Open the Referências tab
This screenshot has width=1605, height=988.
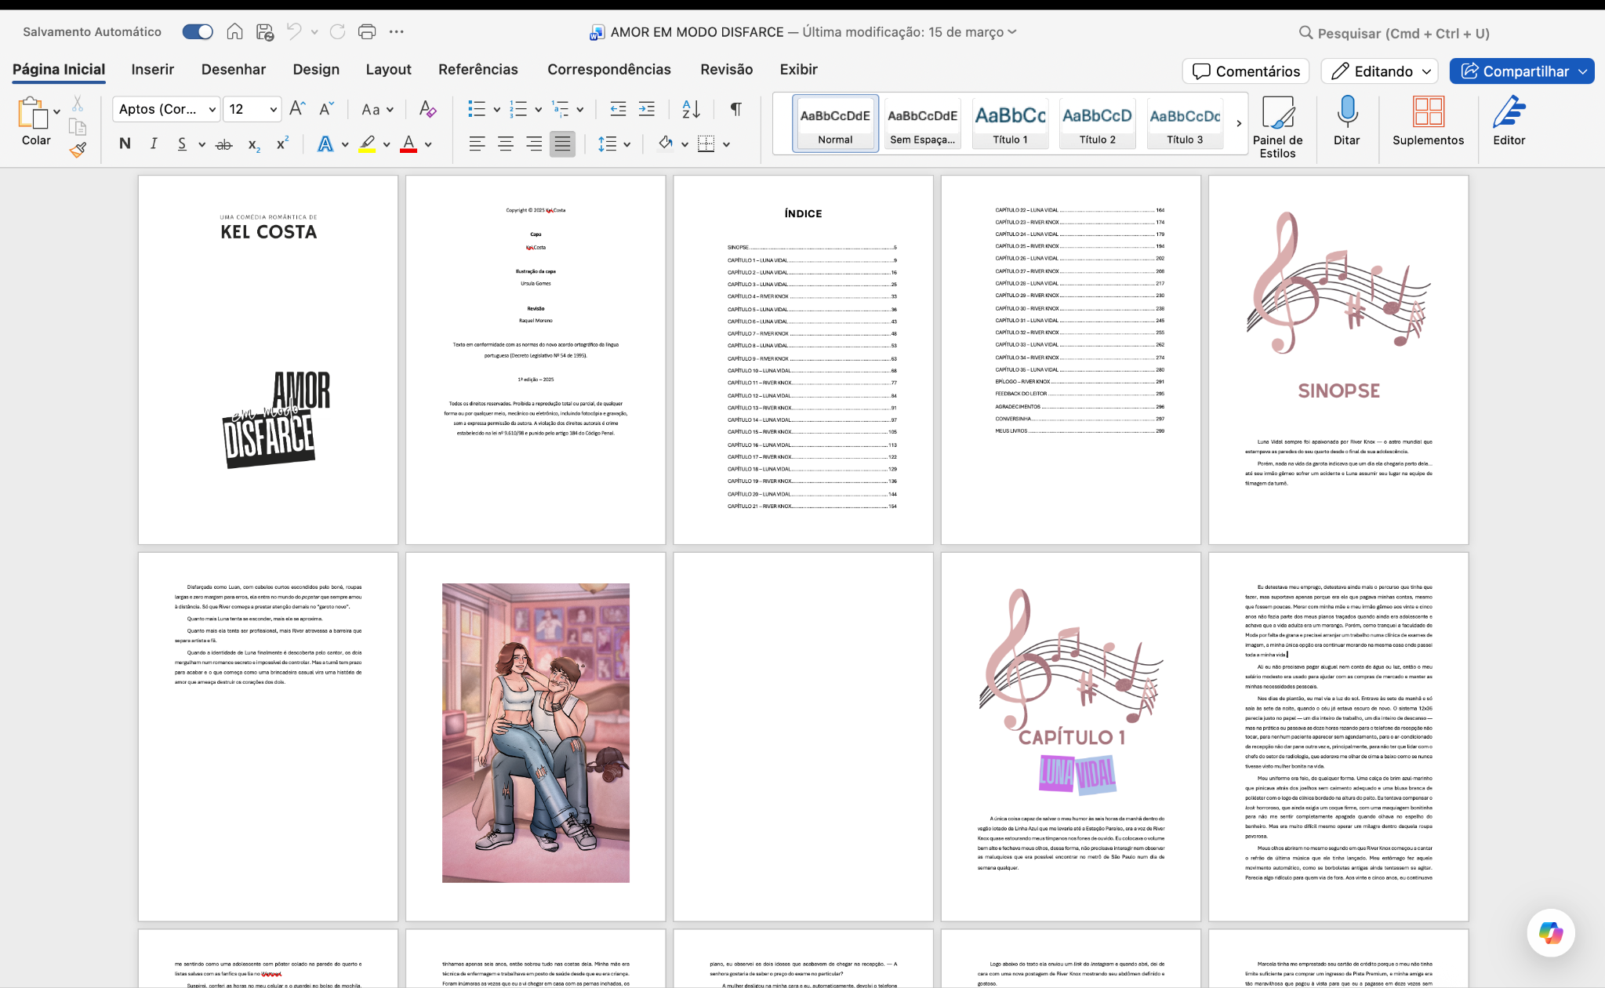(478, 70)
